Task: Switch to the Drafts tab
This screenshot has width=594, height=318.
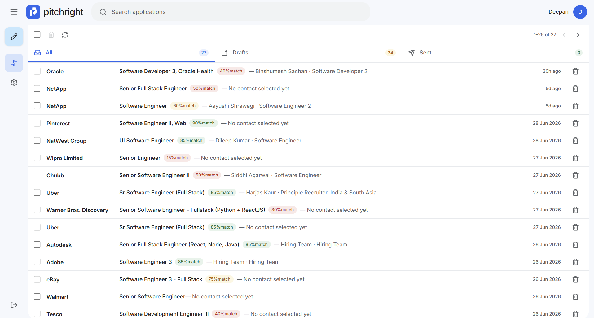Action: (308, 53)
